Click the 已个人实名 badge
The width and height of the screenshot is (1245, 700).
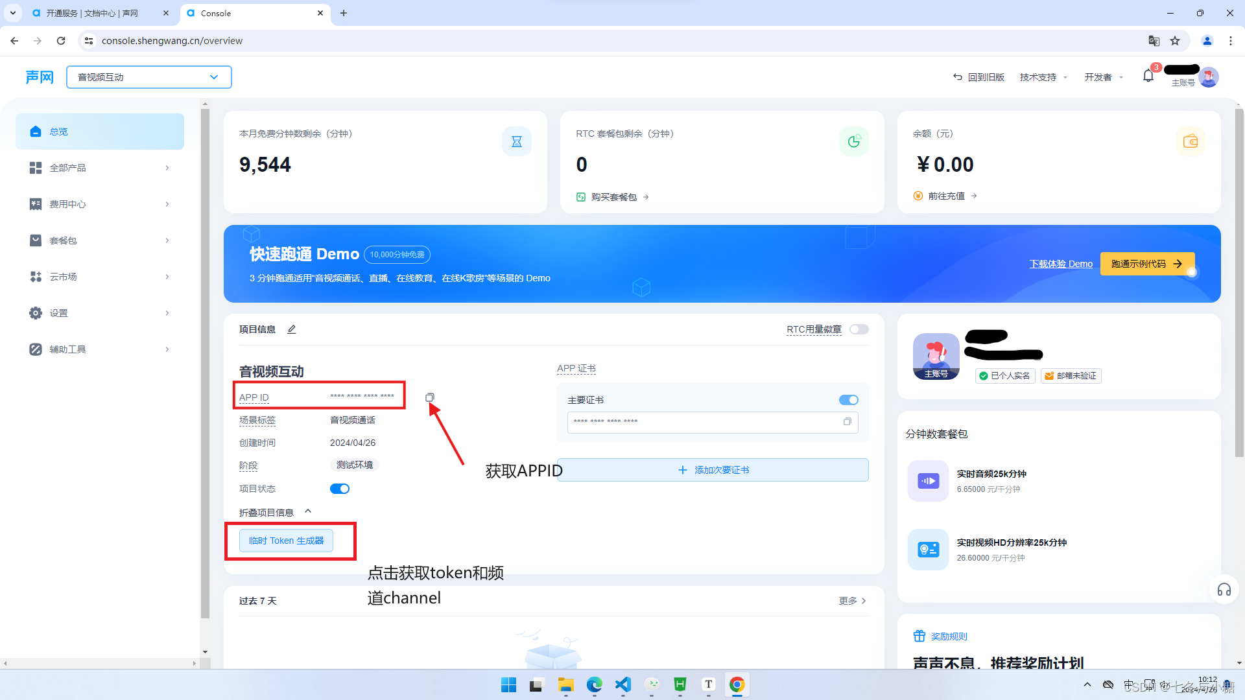tap(1005, 376)
